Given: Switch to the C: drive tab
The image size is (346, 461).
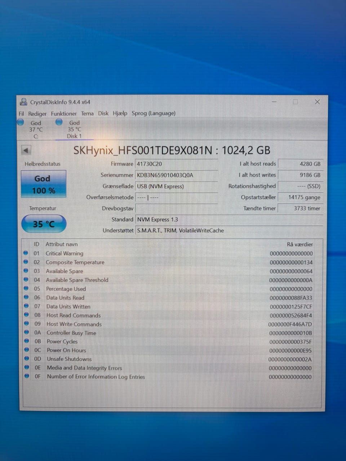Looking at the screenshot, I should point(36,130).
